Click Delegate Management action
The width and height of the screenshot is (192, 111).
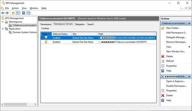pos(176,37)
